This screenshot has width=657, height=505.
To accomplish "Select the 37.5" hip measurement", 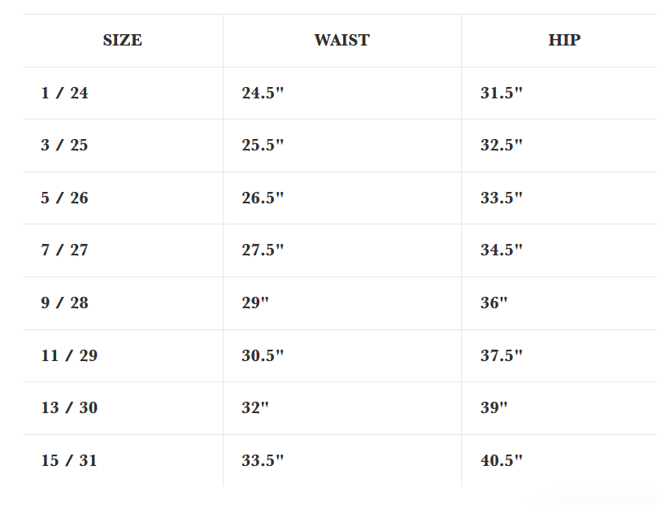I will (501, 356).
